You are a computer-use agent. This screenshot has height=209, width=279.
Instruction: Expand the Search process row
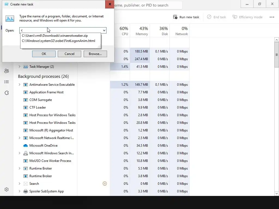[x=19, y=184]
